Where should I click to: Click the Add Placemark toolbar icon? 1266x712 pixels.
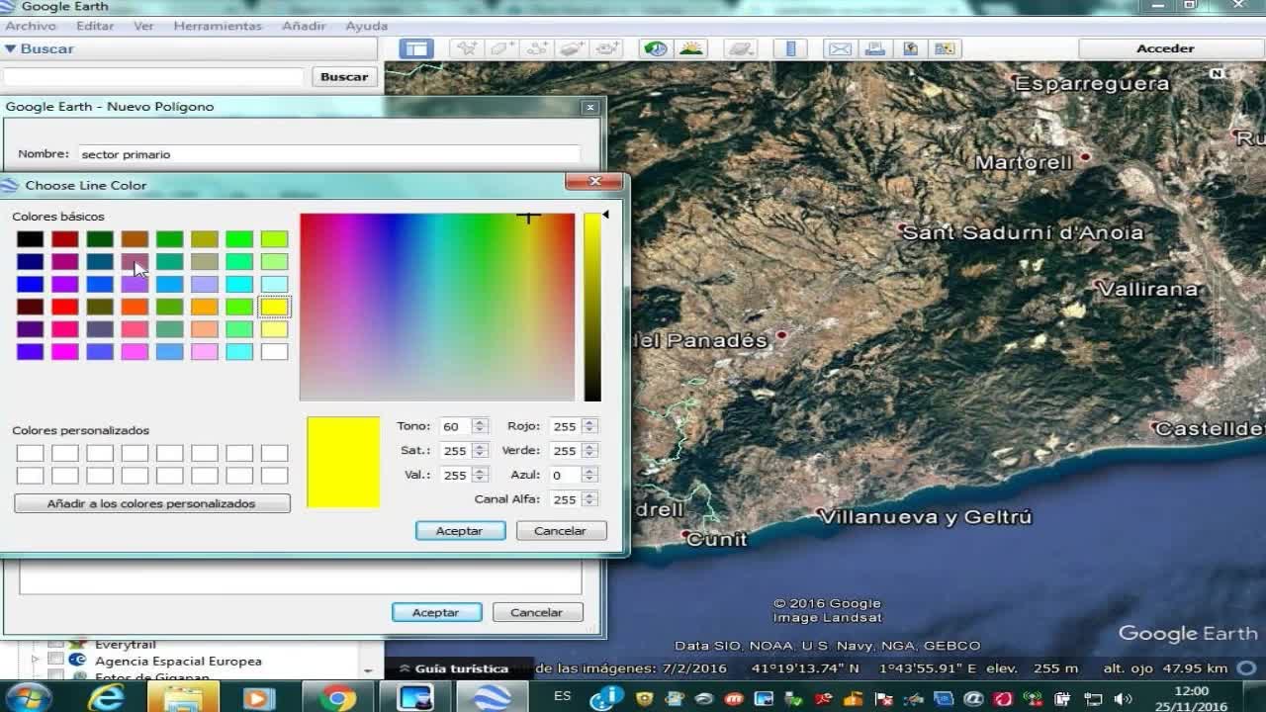point(466,48)
